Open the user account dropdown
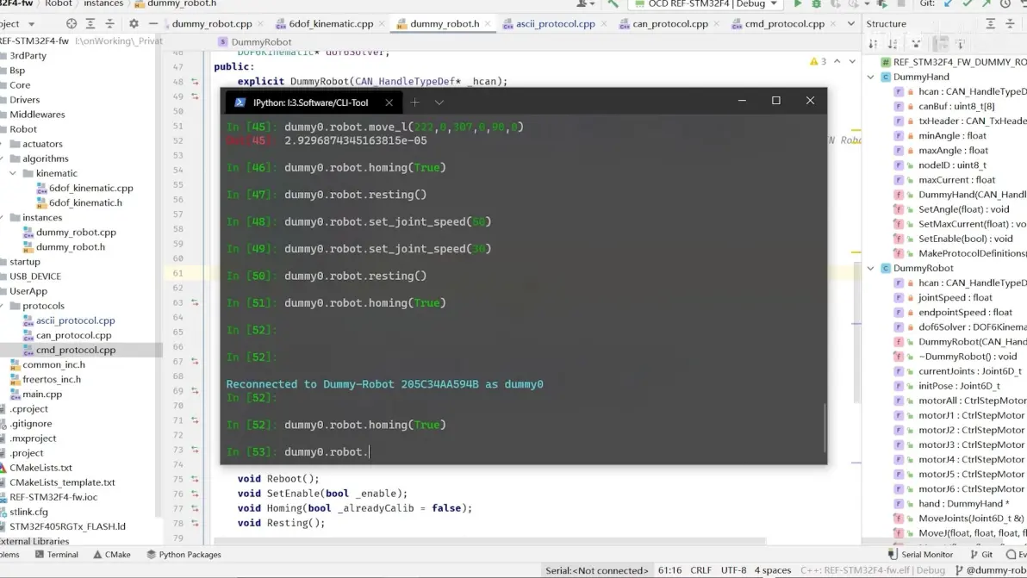The width and height of the screenshot is (1027, 578). coord(583,4)
